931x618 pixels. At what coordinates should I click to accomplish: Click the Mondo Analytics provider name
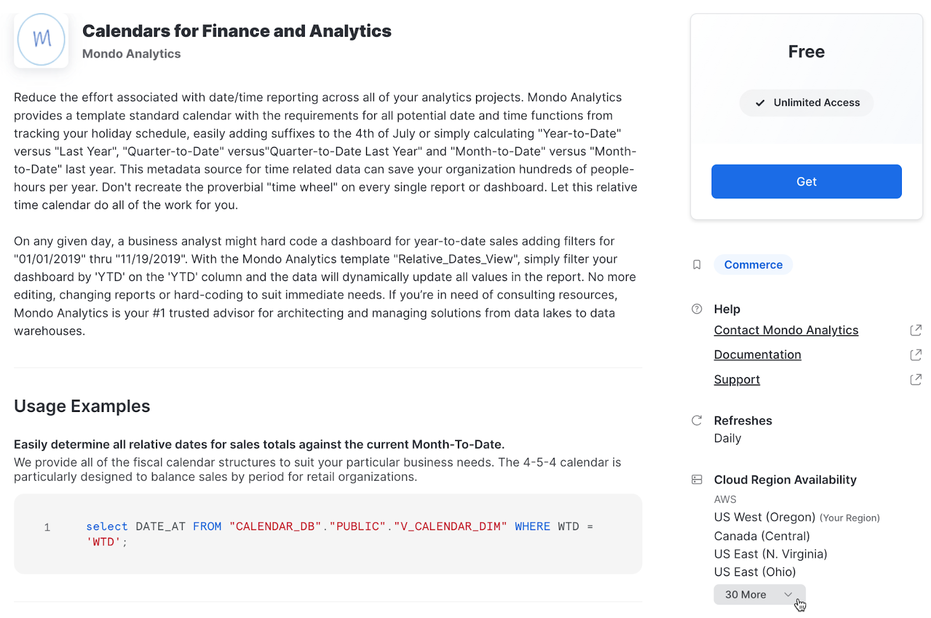pyautogui.click(x=132, y=54)
